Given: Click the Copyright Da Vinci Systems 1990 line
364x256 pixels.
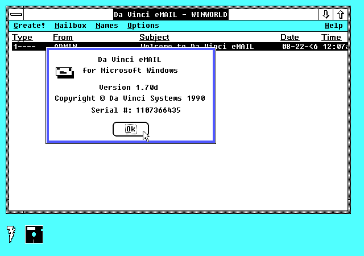Looking at the screenshot, I should pyautogui.click(x=130, y=98).
